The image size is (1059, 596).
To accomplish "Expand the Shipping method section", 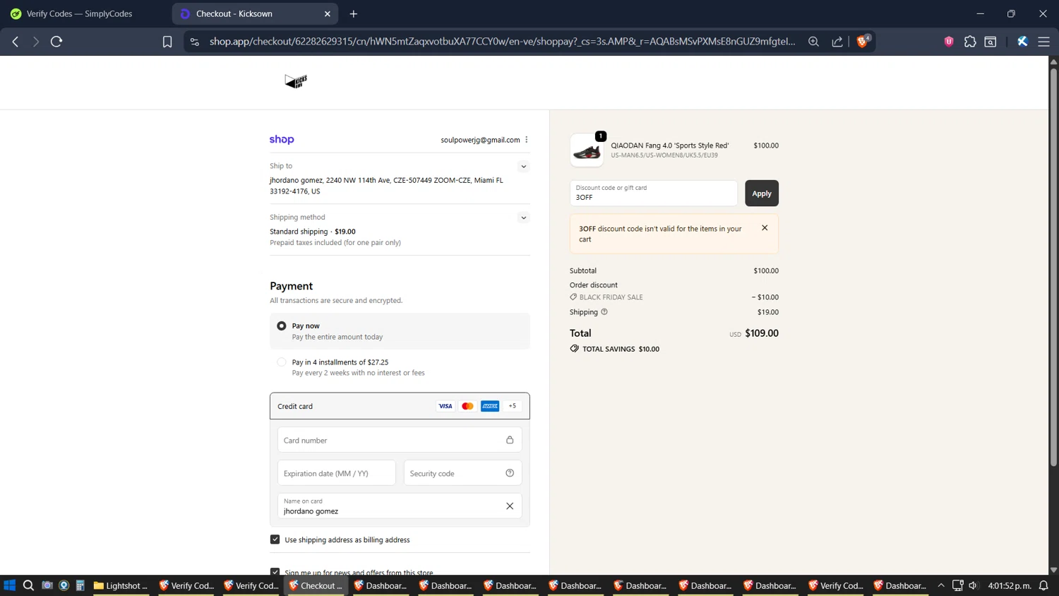I will tap(524, 217).
